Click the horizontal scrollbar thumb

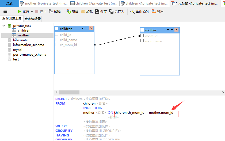(69, 93)
